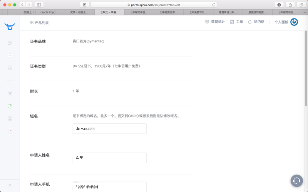Switch to the 文章 ‹ 在路上 tab
308x192 pixels.
click(80, 12)
